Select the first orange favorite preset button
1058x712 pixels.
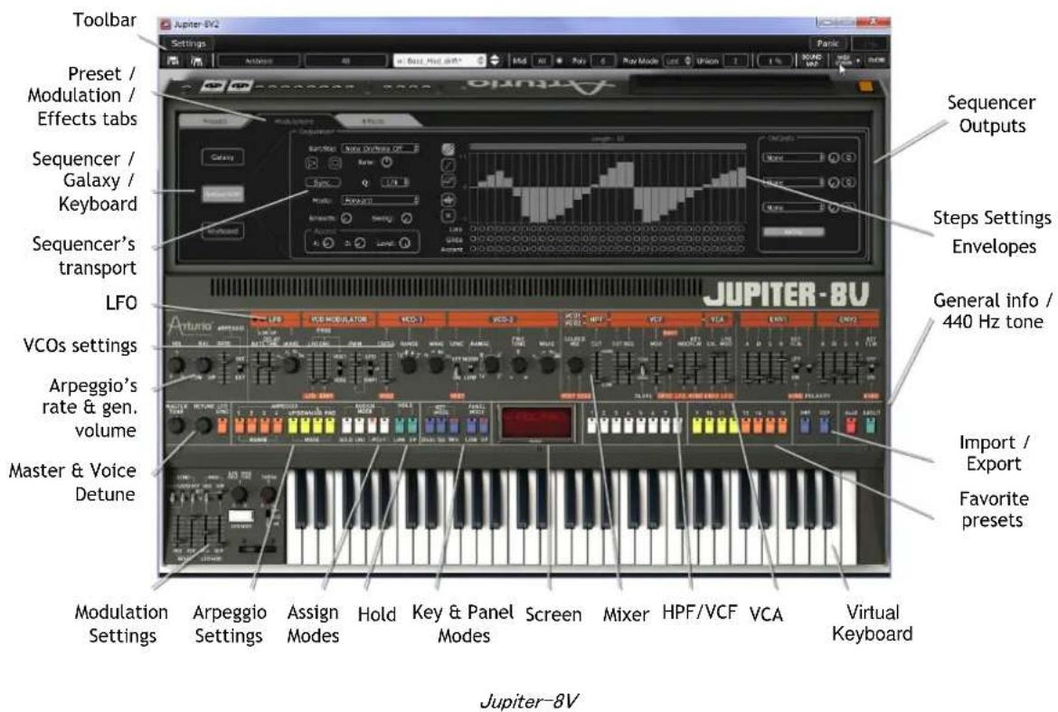coord(746,425)
